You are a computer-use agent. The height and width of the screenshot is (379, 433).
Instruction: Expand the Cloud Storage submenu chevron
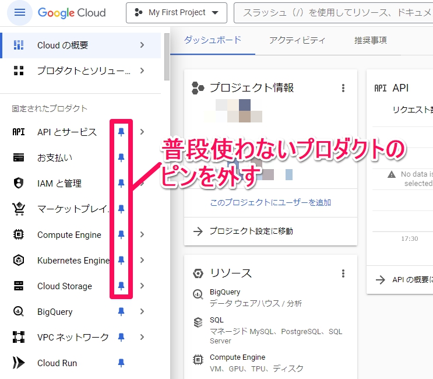142,286
